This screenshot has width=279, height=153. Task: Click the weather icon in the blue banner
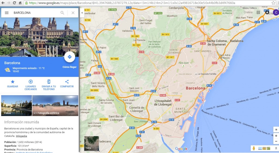tap(7, 70)
